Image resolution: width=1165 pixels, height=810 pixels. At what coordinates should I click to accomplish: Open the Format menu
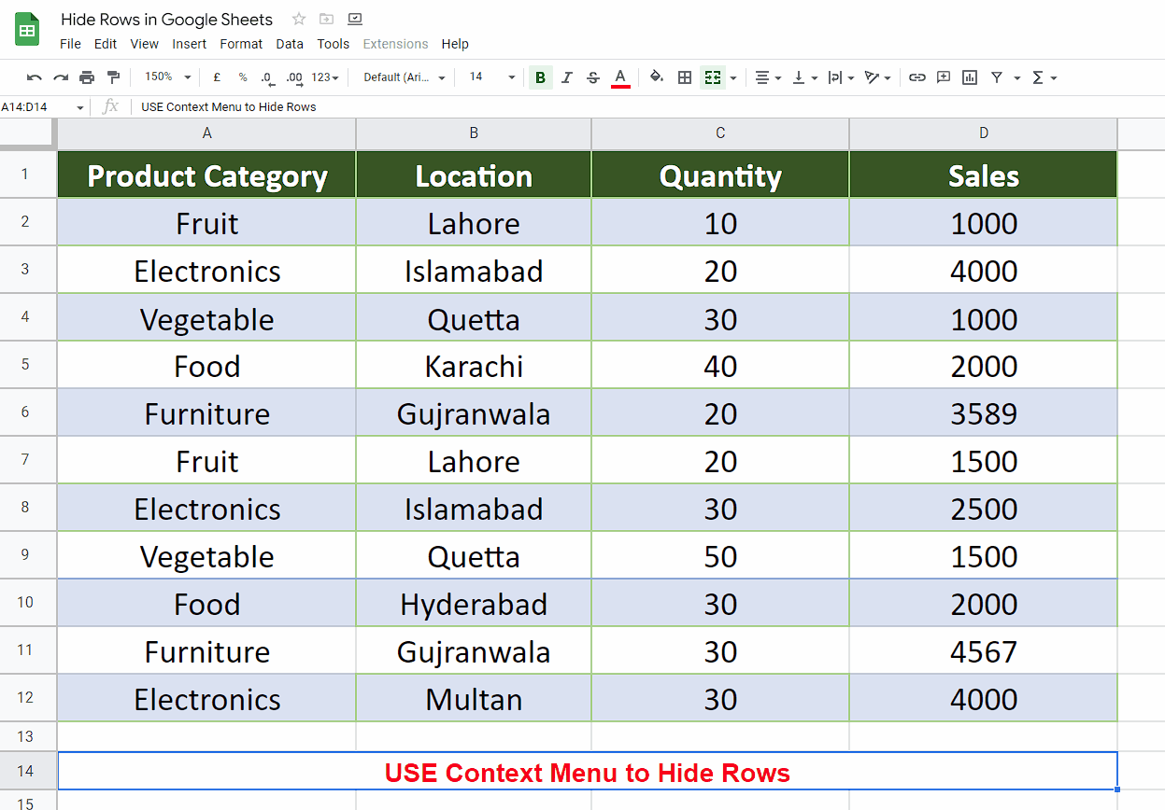241,44
